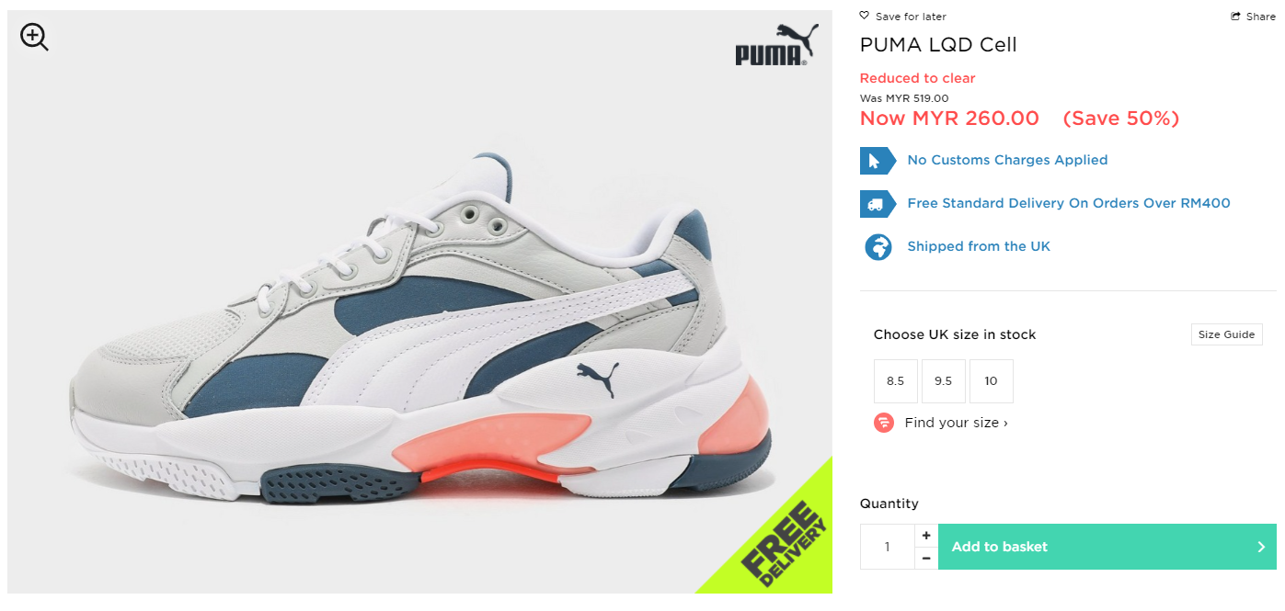1285x611 pixels.
Task: Click the globe icon next to Shipped from UK
Action: [x=878, y=247]
